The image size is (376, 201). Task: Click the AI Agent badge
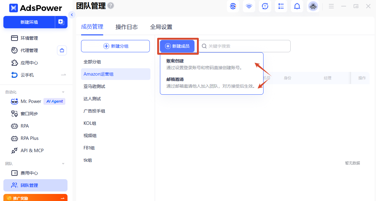point(55,101)
